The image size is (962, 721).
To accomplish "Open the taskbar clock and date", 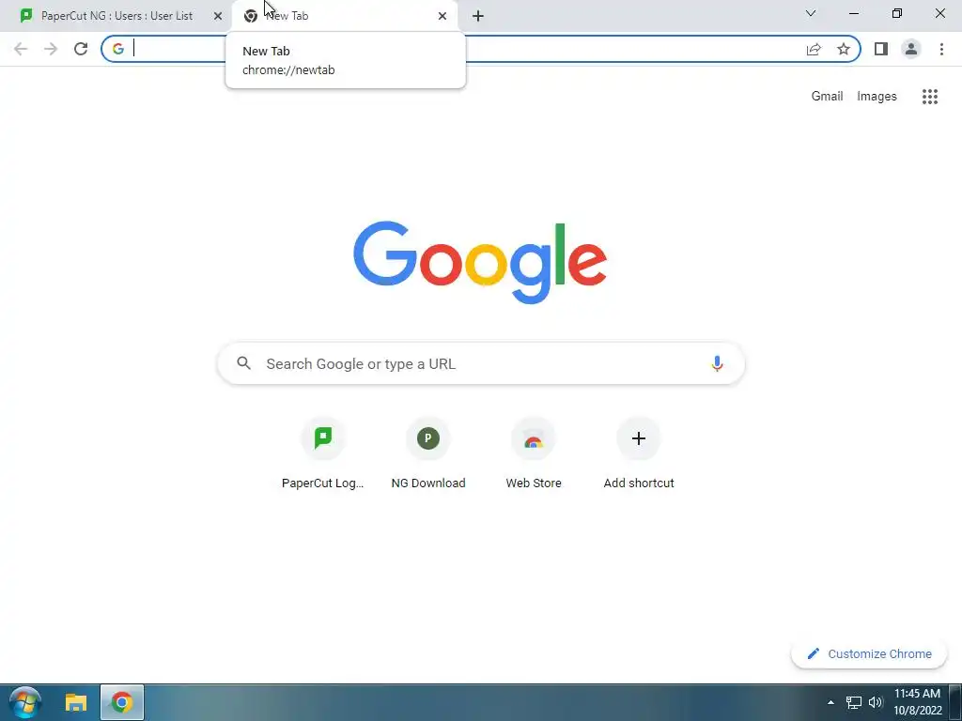I will pos(917,702).
